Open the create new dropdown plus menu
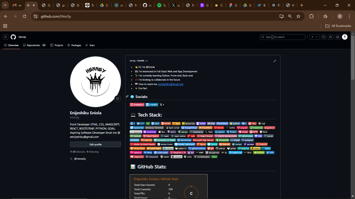The image size is (355, 199). coord(314,37)
